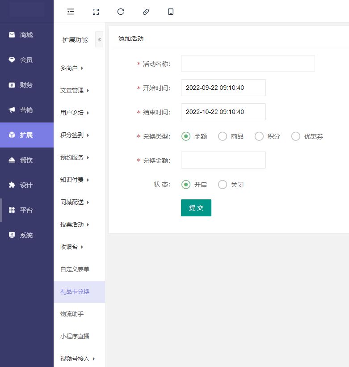Open 商城 from the main sidebar
The height and width of the screenshot is (367, 349).
click(26, 35)
